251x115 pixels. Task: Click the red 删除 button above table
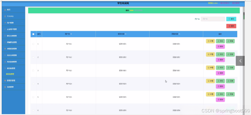[x=231, y=26]
